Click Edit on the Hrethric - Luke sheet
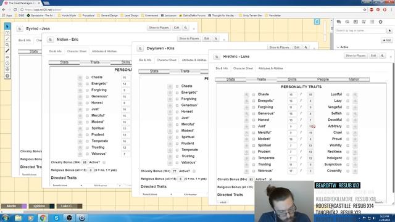Screen dimensions: 395x222 (x=373, y=55)
